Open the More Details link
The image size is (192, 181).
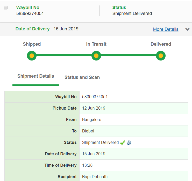[166, 29]
